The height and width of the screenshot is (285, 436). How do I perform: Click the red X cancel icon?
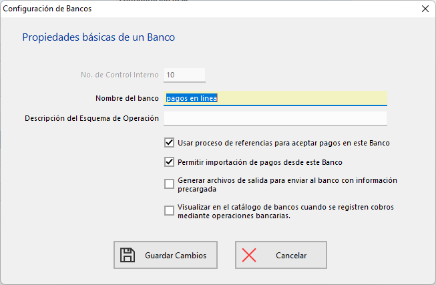tap(249, 255)
